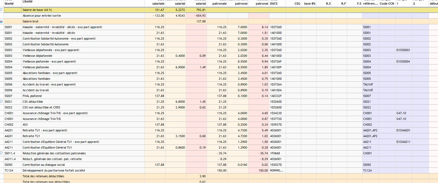Image resolution: width=438 pixels, height=183 pixels.
Task: Click the 9.94 patronal result cell
Action: coord(259,61)
